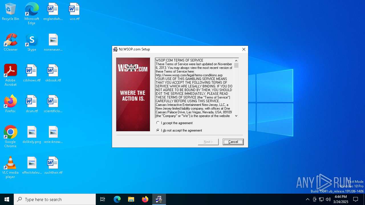The width and height of the screenshot is (365, 205).
Task: Click the scroll down arrow in terms box
Action: (x=236, y=116)
